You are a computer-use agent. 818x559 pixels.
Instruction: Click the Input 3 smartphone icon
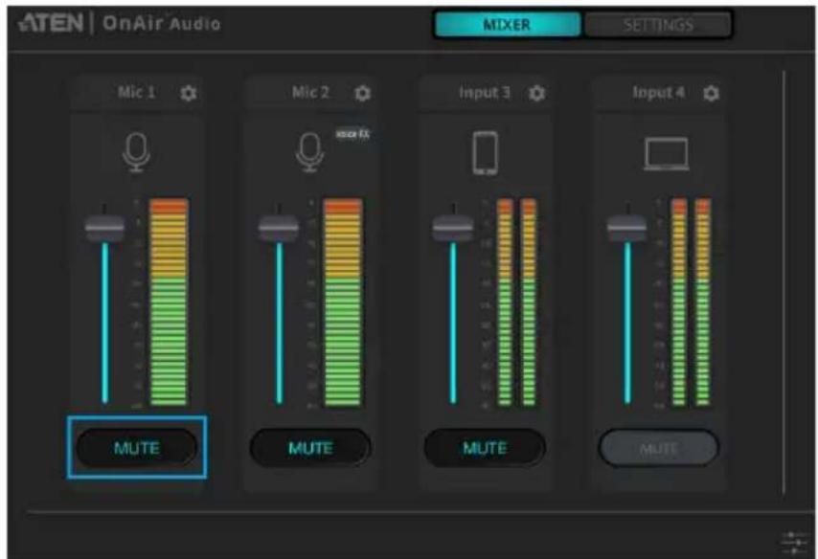pos(486,153)
